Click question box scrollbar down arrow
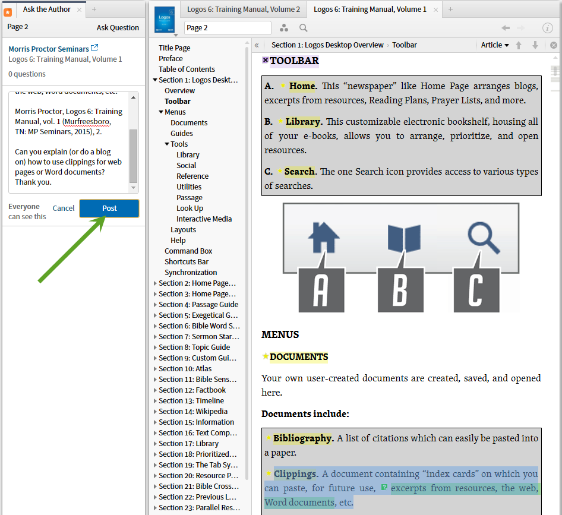This screenshot has height=515, width=562. pos(133,188)
